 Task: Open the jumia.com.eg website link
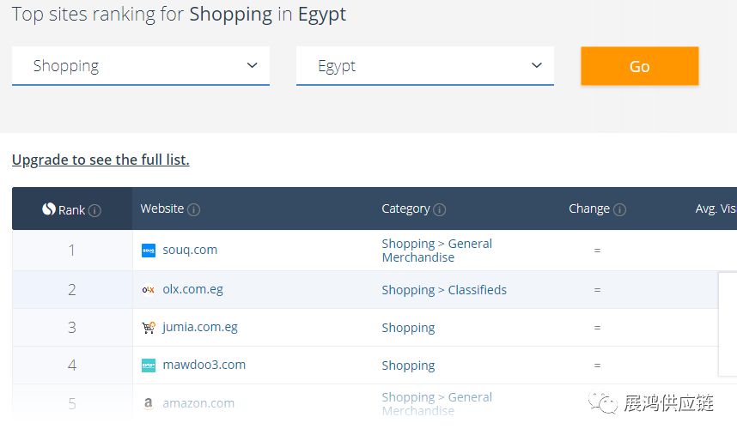pos(200,327)
